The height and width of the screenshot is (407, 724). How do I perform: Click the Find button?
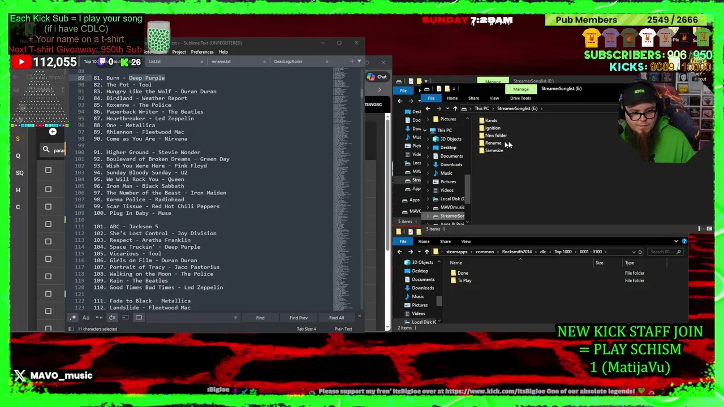[260, 318]
